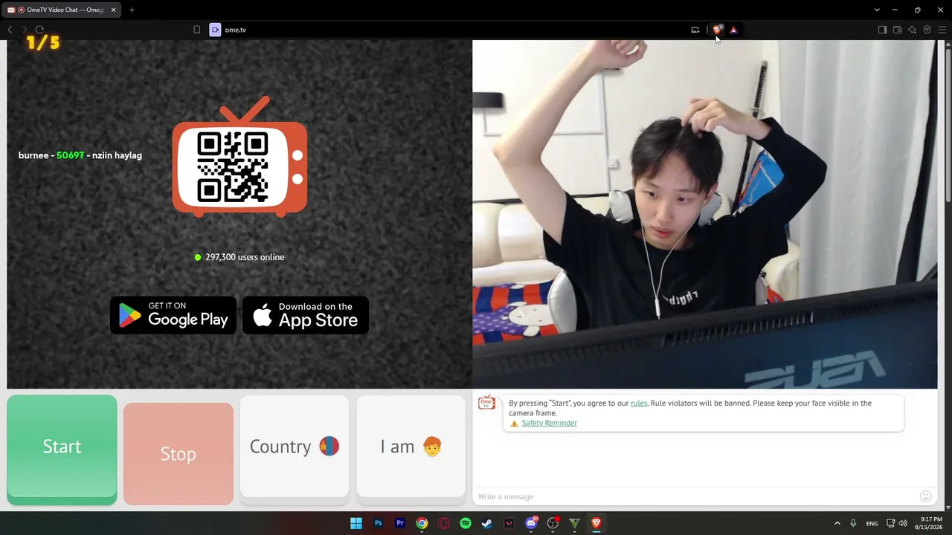Open a new browser tab
Viewport: 952px width, 535px height.
click(x=132, y=10)
